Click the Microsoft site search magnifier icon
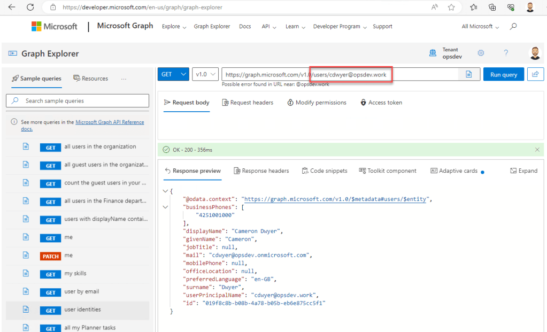Viewport: 547px width, 332px height. pyautogui.click(x=513, y=27)
